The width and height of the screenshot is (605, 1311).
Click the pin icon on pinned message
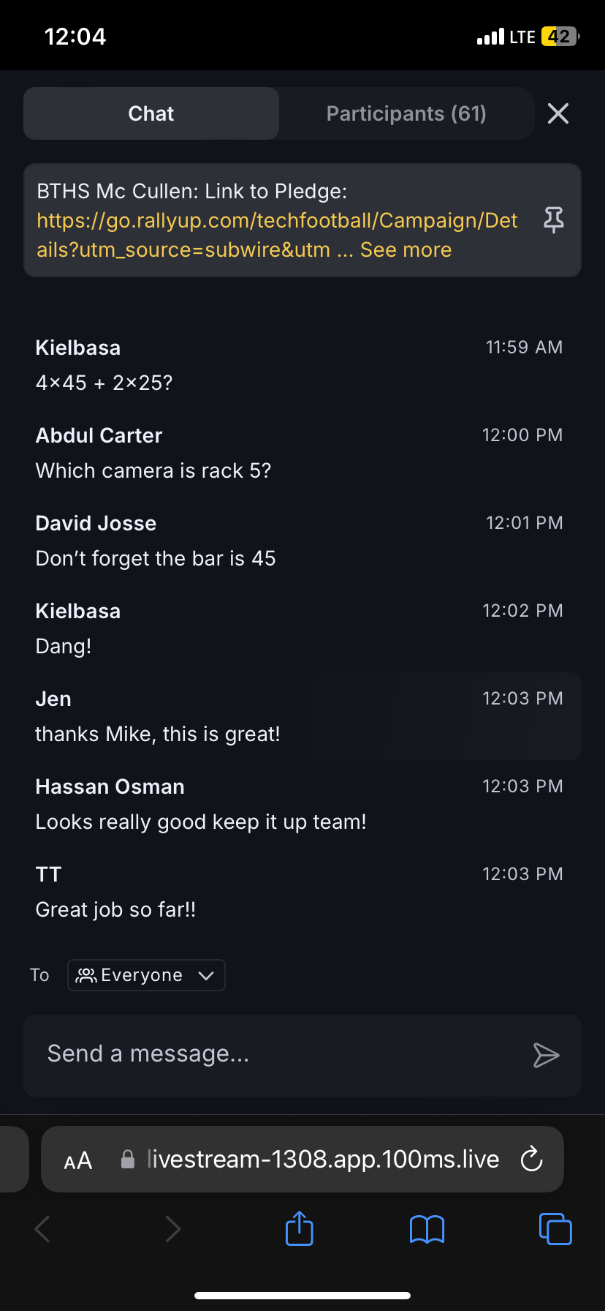click(x=554, y=219)
